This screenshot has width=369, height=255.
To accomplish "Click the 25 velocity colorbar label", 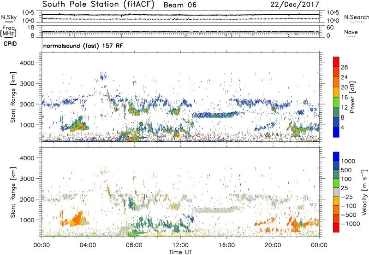I will coord(345,188).
